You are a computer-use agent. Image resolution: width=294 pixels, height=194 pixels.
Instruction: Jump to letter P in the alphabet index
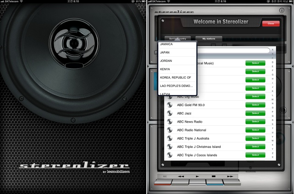pos(272,112)
